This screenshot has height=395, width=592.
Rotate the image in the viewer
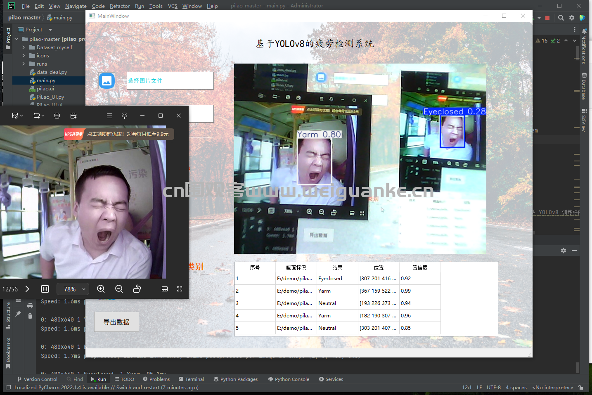[137, 289]
